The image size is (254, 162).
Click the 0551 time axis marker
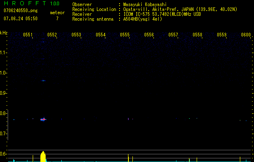[x=28, y=35]
